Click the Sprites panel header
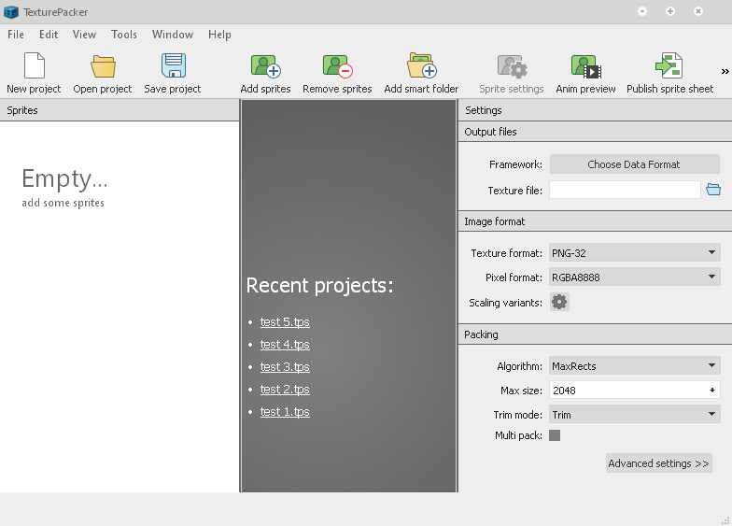Image resolution: width=732 pixels, height=526 pixels. 120,110
